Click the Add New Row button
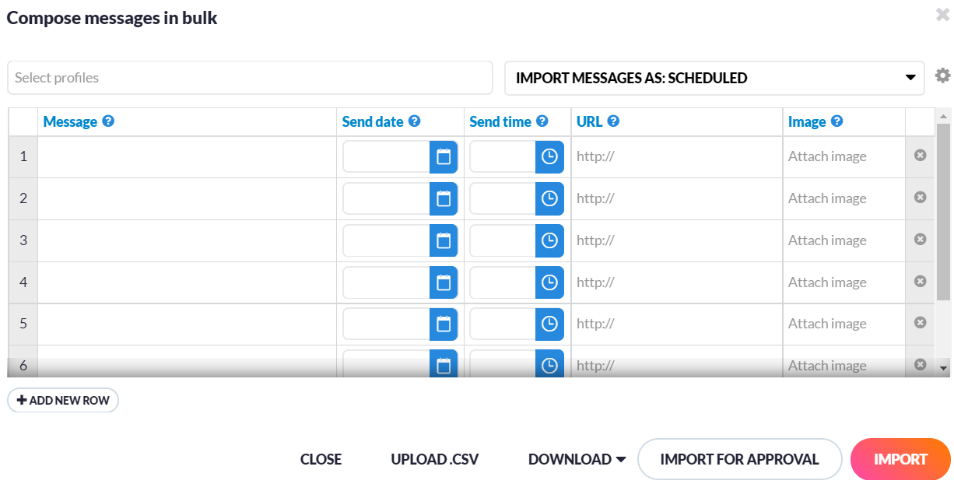This screenshot has height=484, width=954. (x=63, y=400)
